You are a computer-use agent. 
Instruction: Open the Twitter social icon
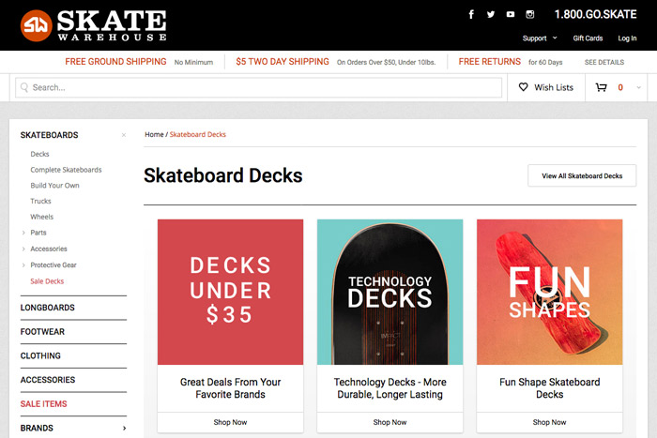491,14
